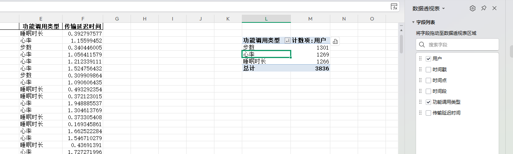Grab drag handle of 时间戳 field

point(420,70)
